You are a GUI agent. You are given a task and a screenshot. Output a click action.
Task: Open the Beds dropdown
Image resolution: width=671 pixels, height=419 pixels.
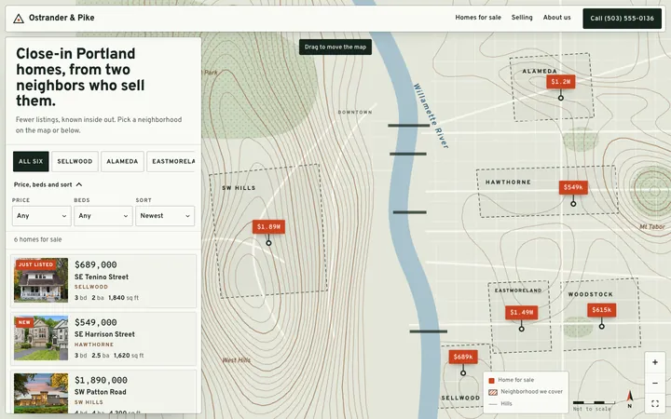click(103, 216)
